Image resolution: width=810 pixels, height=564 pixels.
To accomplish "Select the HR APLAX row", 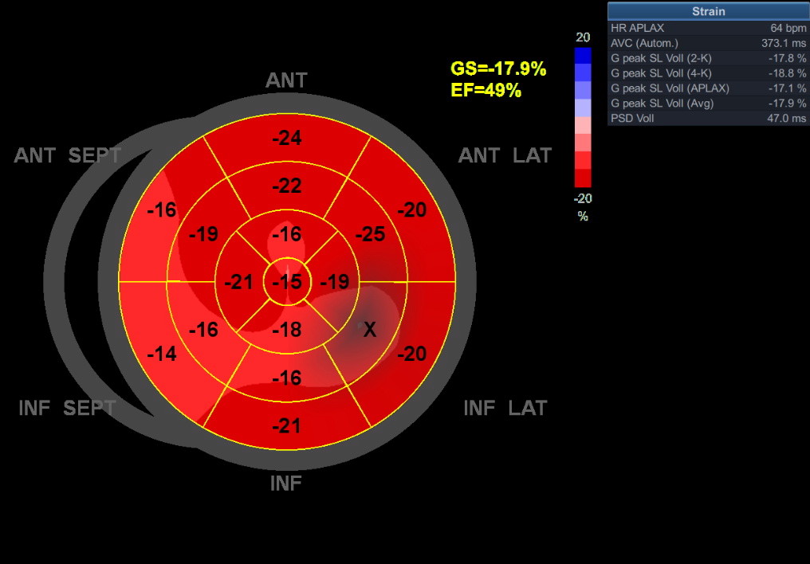I will click(x=709, y=28).
